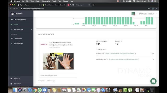This screenshot has height=93, width=167.
Task: Open the Primary Link product URL
Action: (x=120, y=53)
